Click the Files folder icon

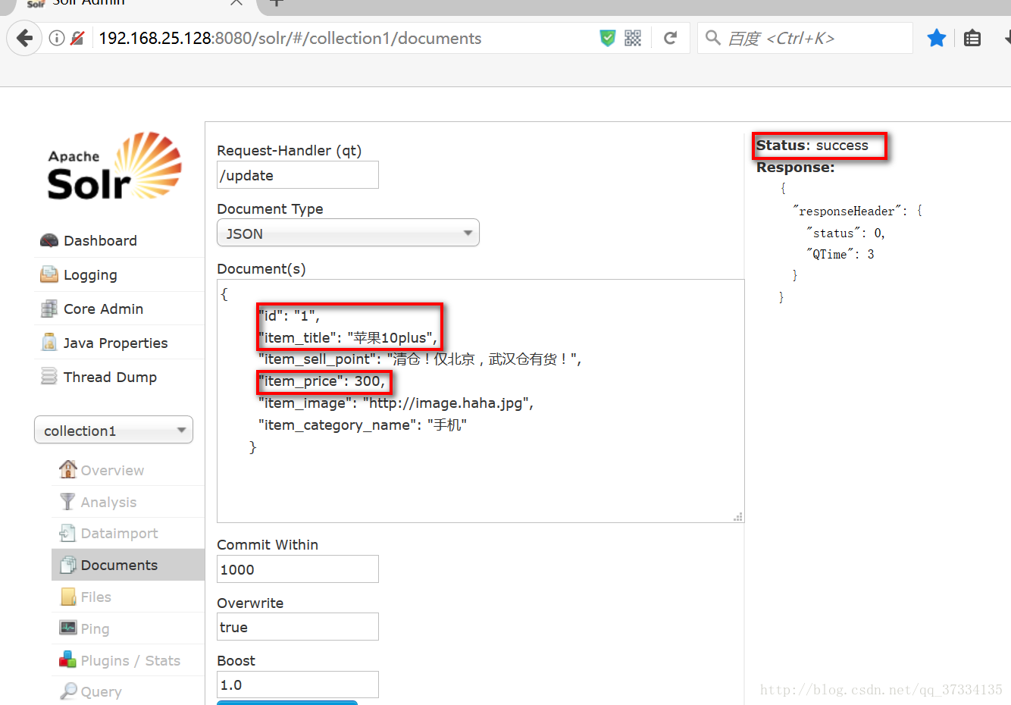point(68,597)
